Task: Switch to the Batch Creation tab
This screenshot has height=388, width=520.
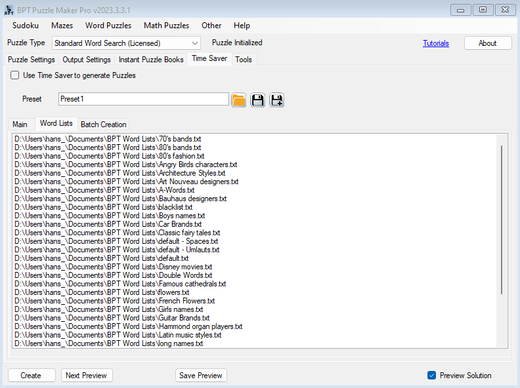Action: pyautogui.click(x=103, y=125)
